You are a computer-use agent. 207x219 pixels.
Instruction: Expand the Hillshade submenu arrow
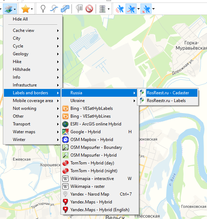(58, 69)
